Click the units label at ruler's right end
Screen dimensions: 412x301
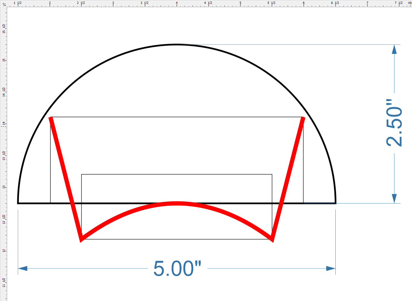pyautogui.click(x=410, y=3)
